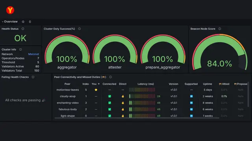Click cloudy-soup latency bar

pos(142,96)
